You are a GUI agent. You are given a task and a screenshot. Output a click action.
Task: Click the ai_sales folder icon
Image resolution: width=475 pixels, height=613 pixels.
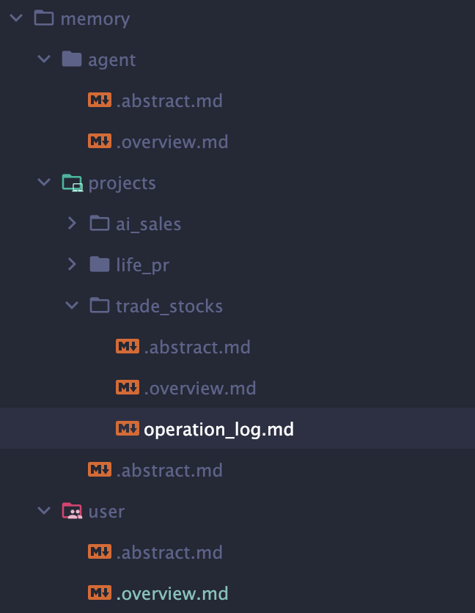[100, 223]
